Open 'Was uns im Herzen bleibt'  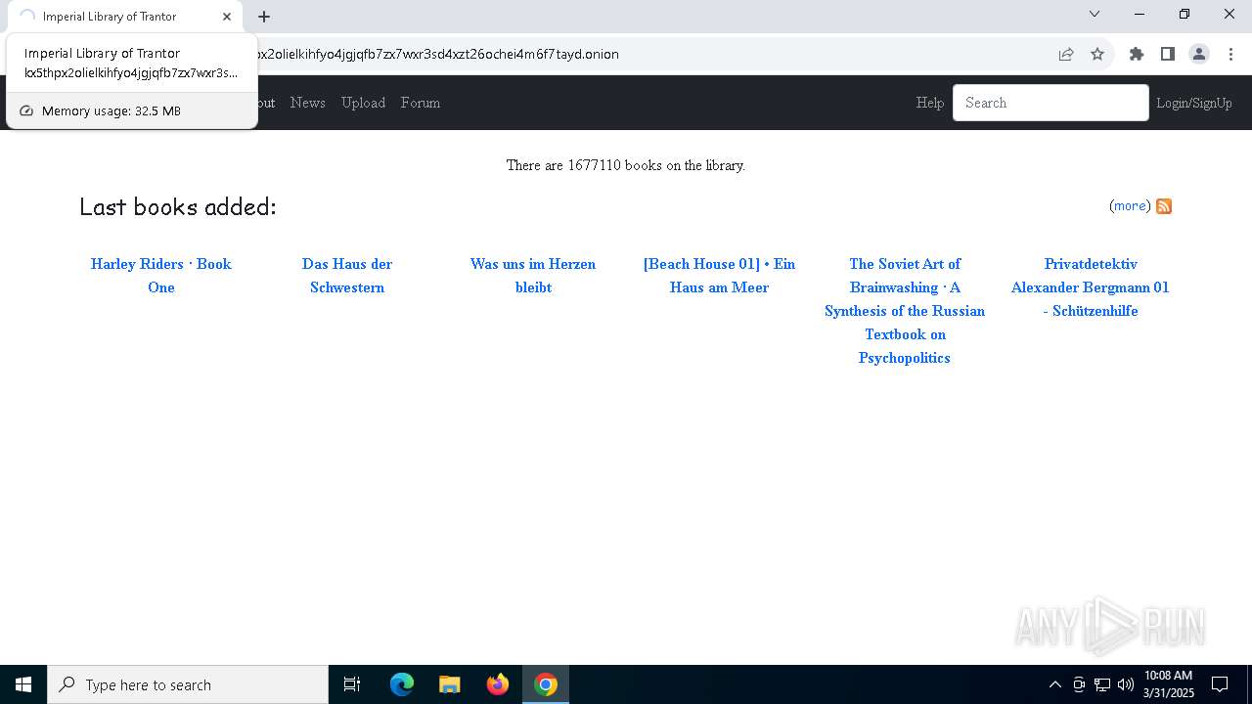[533, 276]
